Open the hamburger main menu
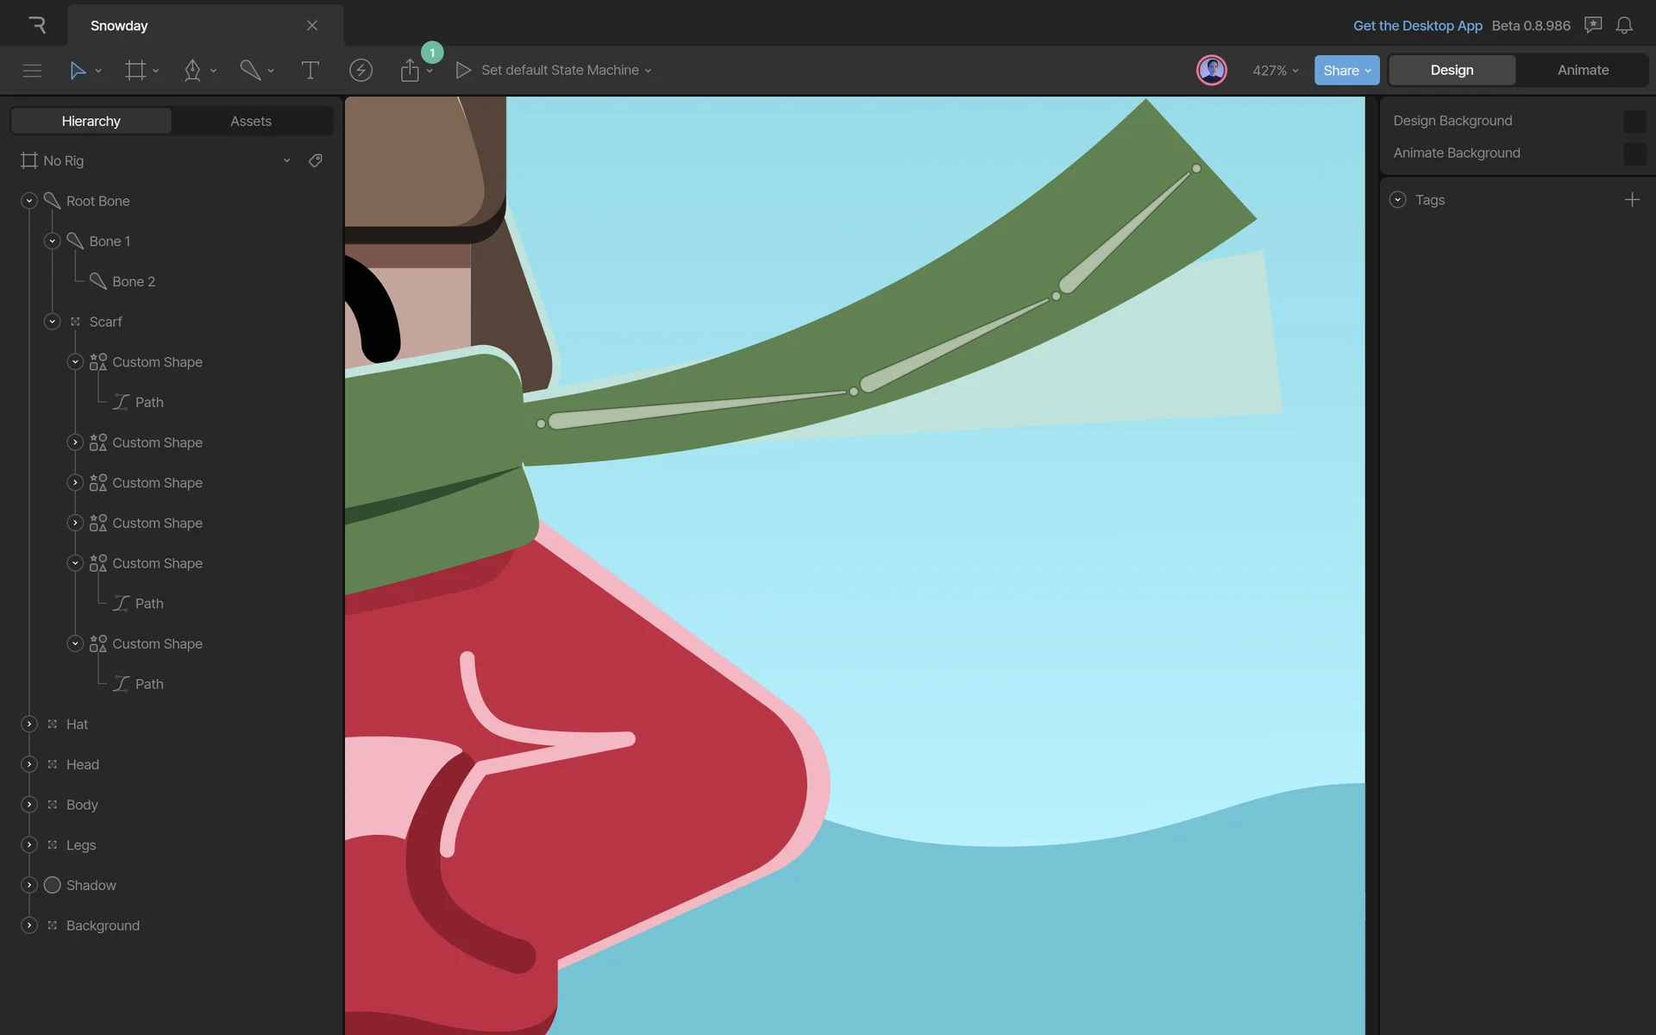The width and height of the screenshot is (1656, 1035). (x=32, y=71)
